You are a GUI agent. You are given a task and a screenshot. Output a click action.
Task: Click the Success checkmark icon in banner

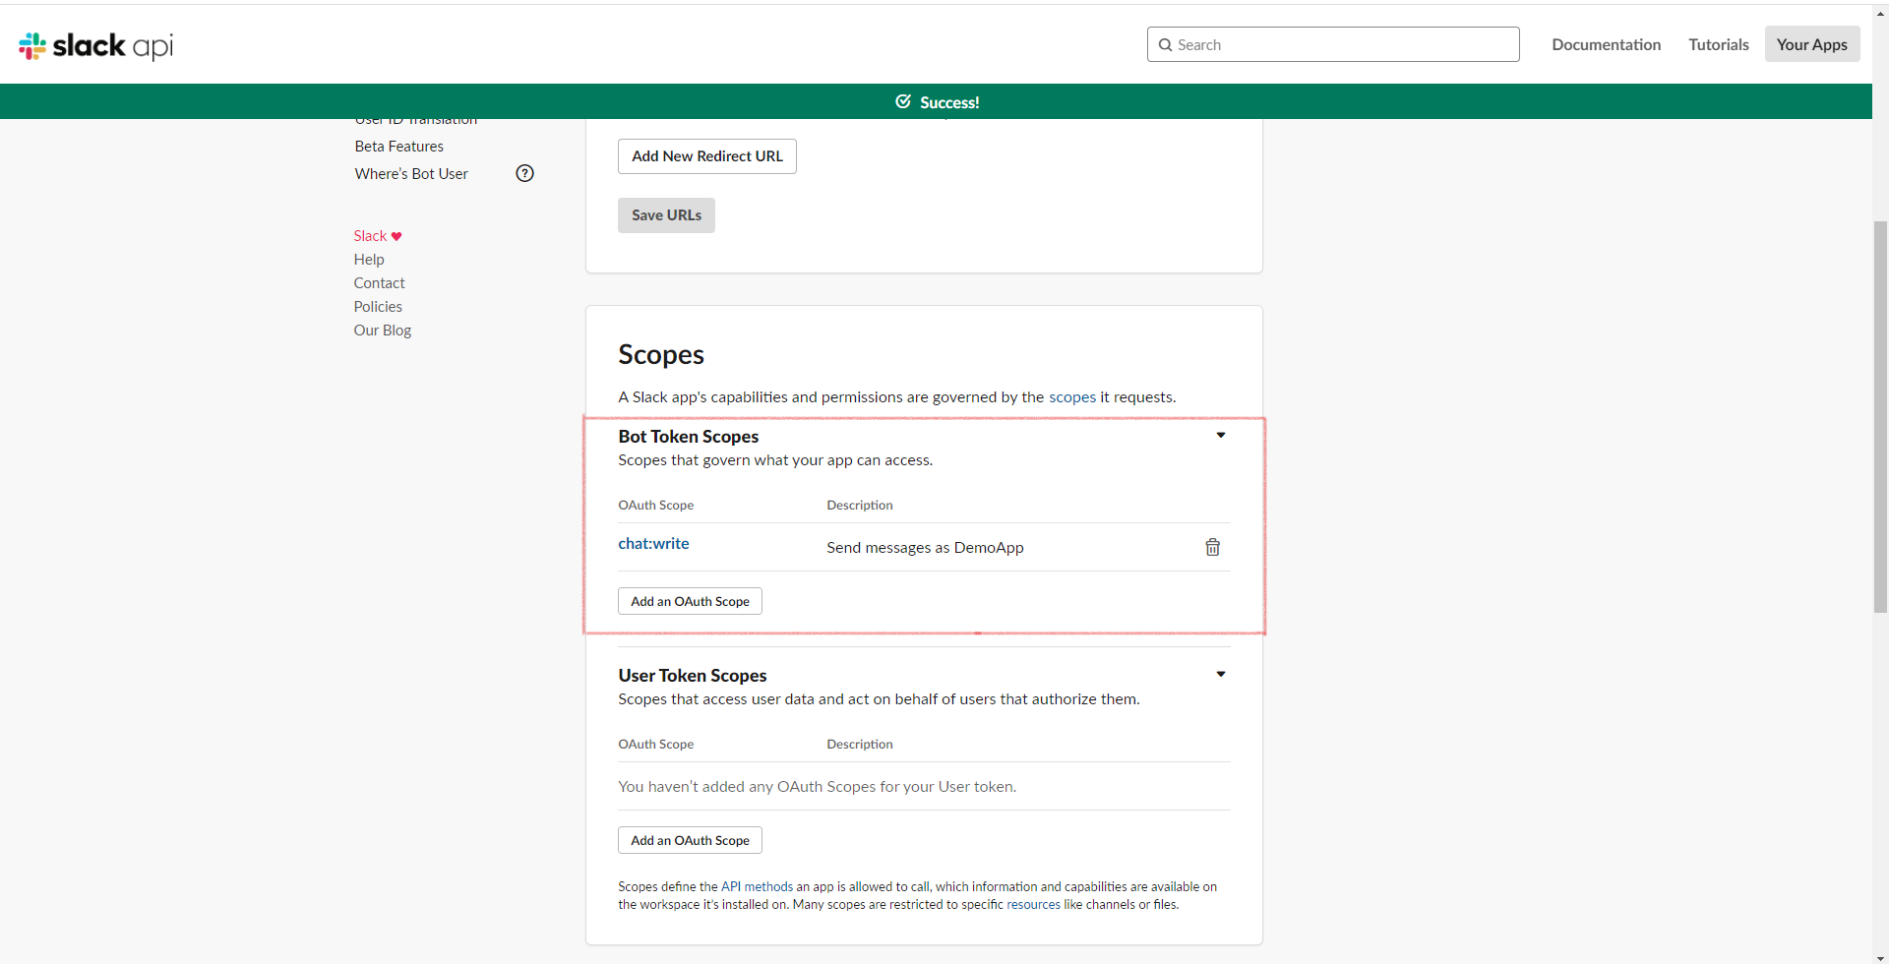[x=902, y=101]
